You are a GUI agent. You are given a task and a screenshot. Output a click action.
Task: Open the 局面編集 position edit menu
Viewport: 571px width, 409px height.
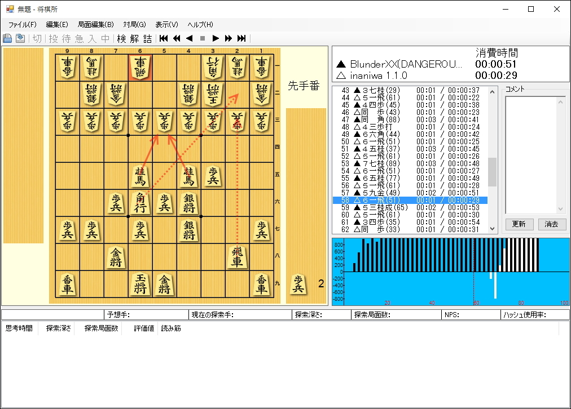94,25
